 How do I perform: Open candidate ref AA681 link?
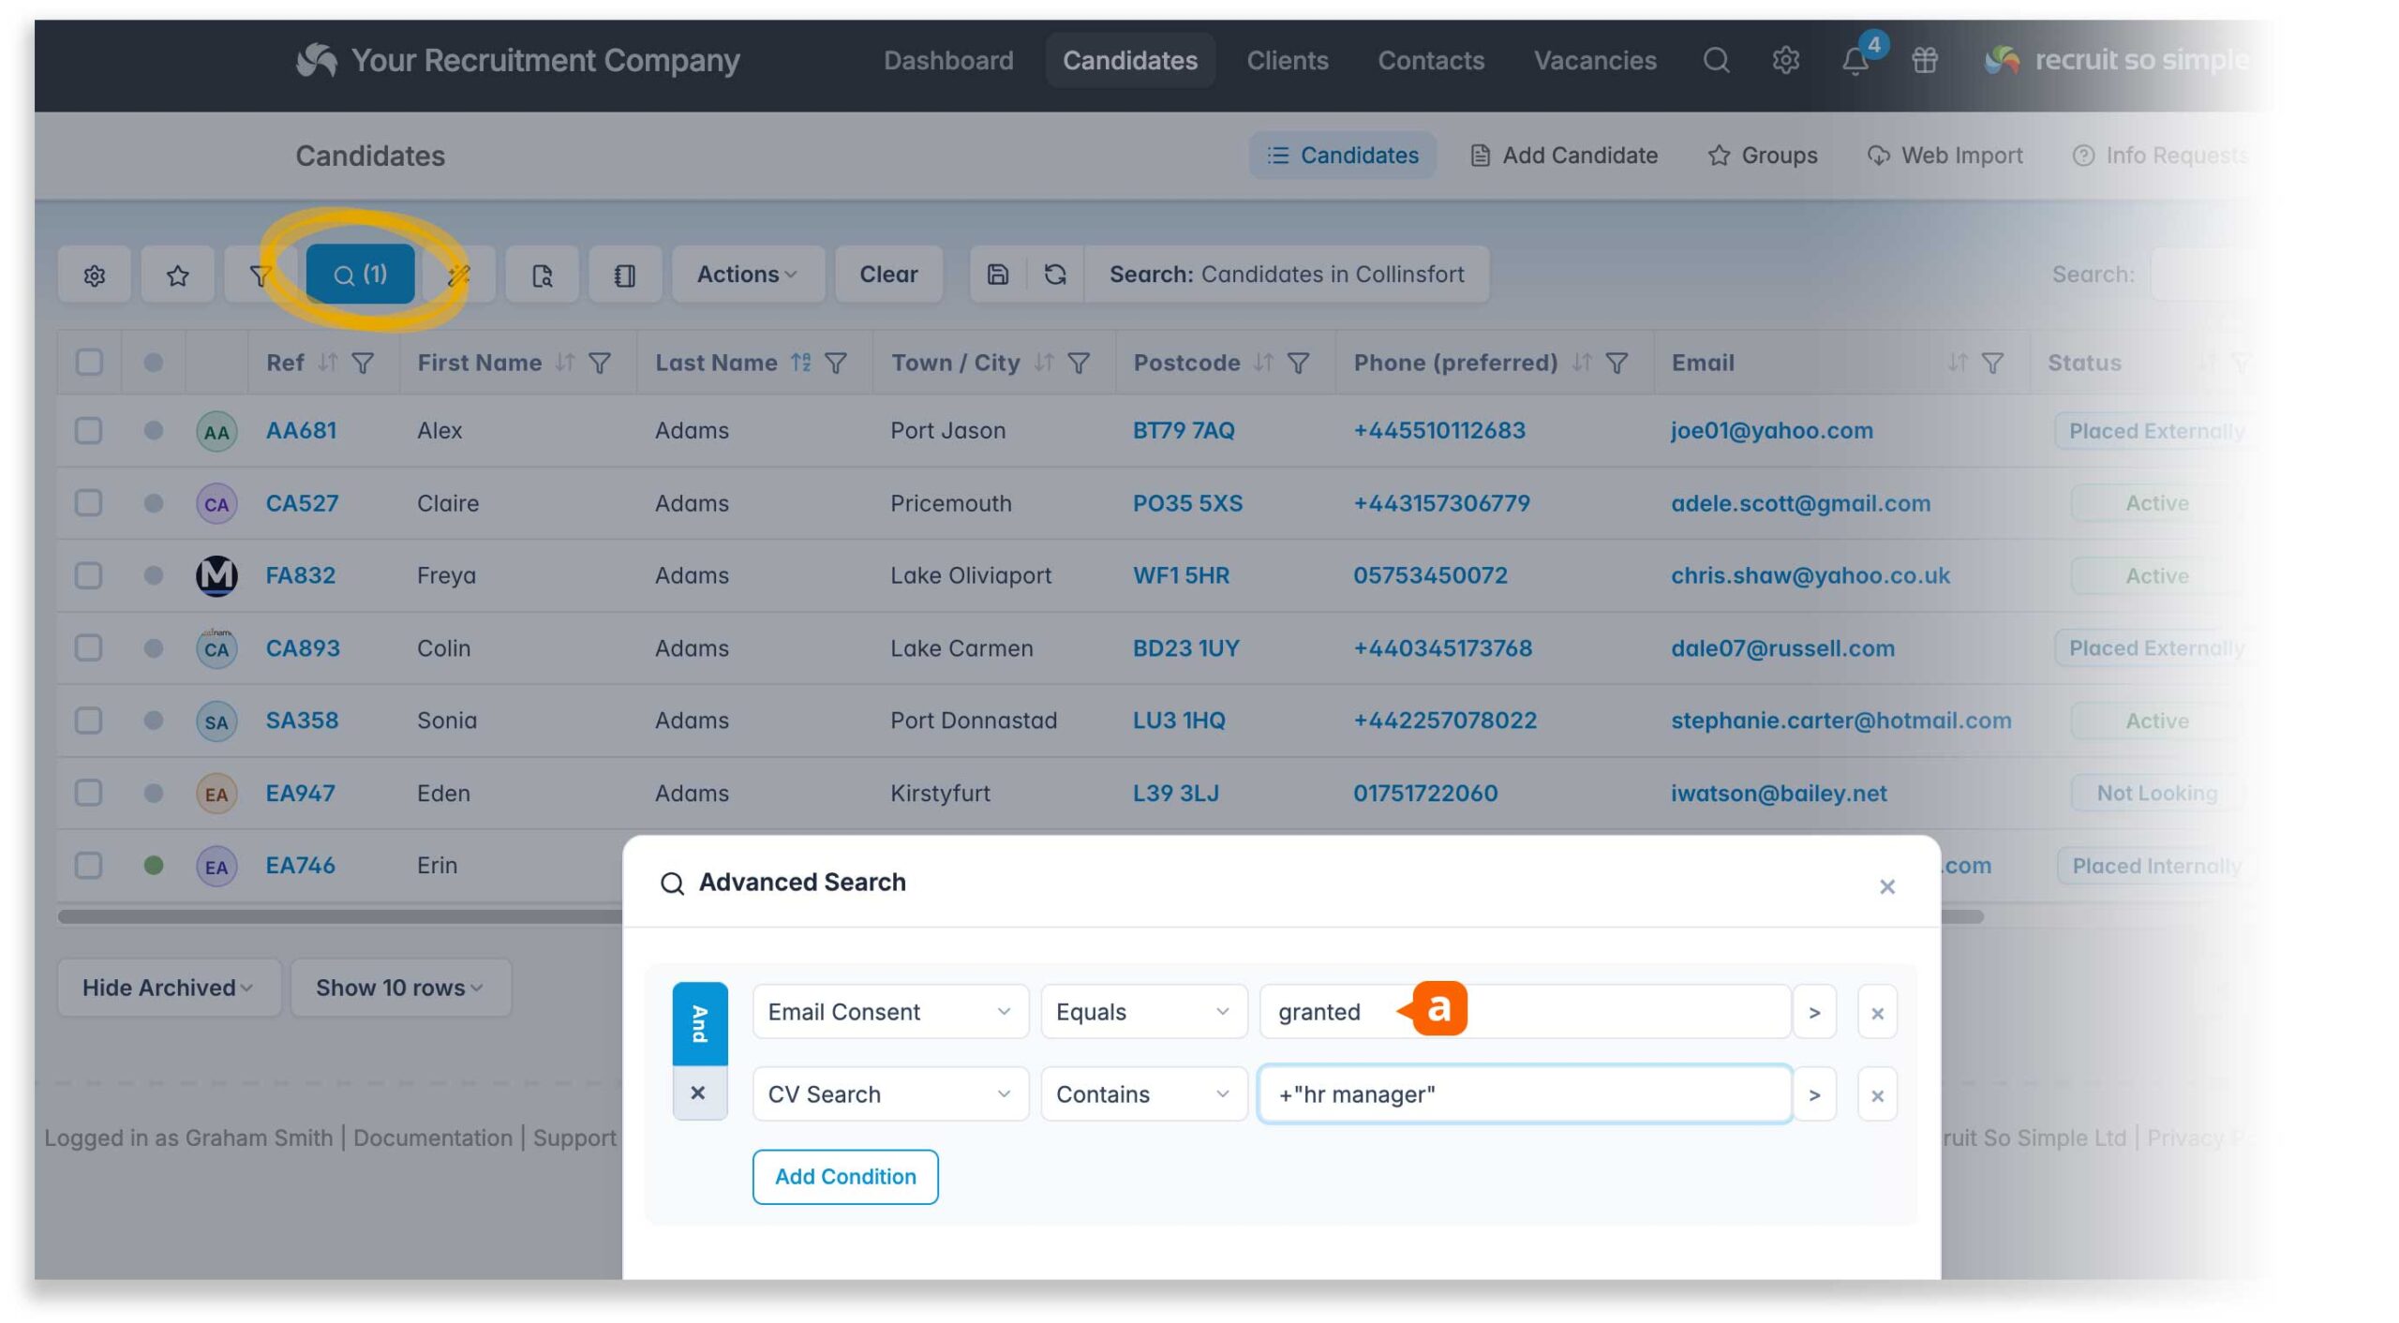(x=301, y=431)
